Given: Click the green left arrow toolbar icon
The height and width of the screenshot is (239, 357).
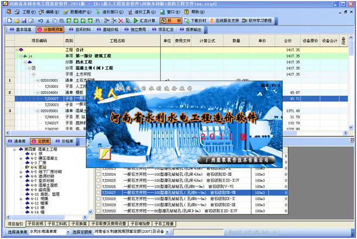Looking at the screenshot, I should tap(83, 21).
